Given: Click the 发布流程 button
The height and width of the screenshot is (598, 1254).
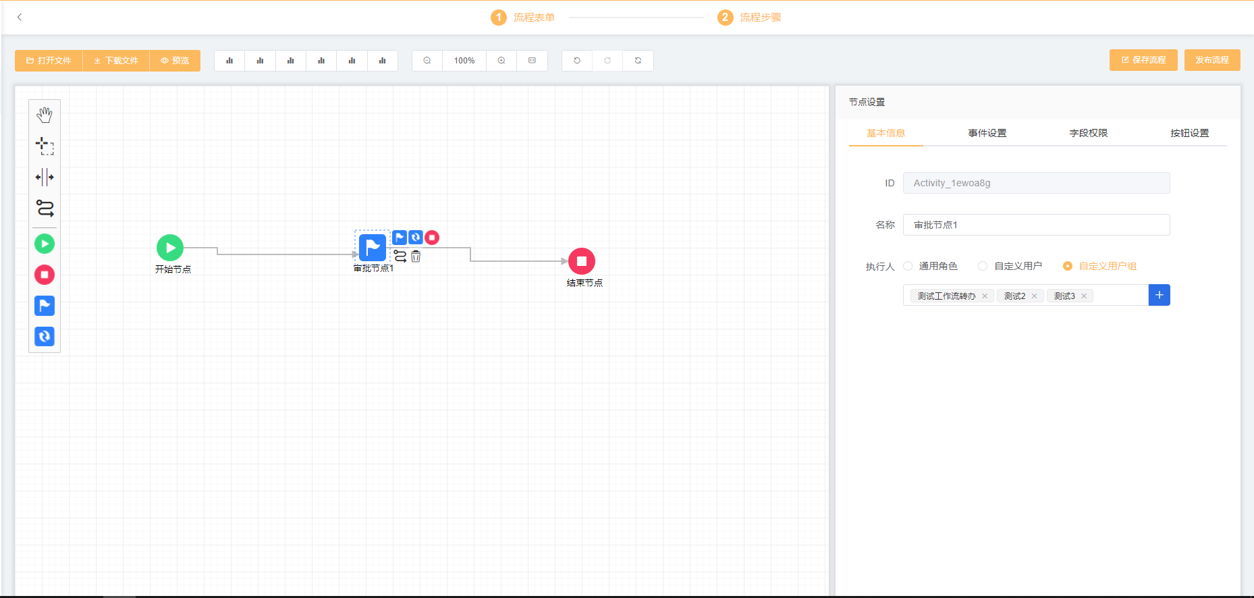Looking at the screenshot, I should point(1212,60).
